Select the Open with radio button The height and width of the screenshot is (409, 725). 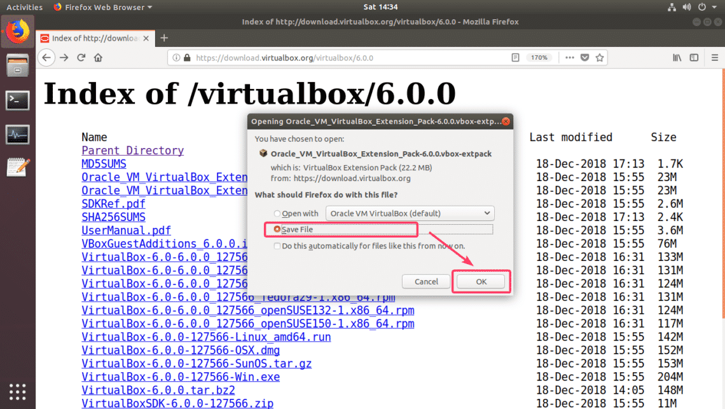[277, 213]
